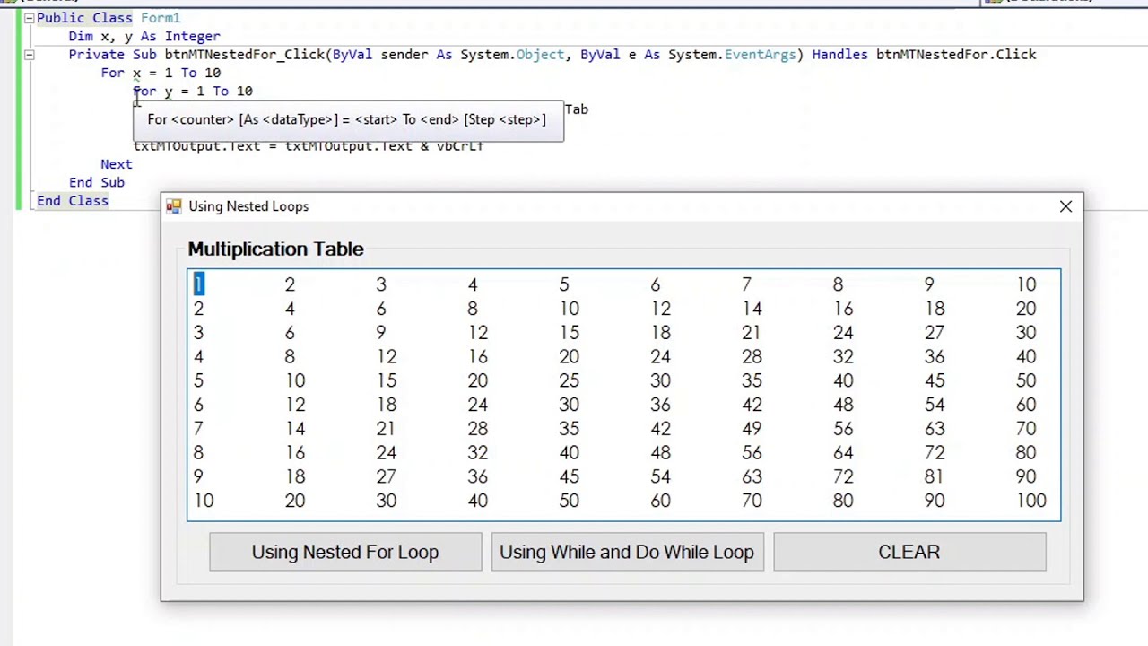The width and height of the screenshot is (1148, 646).
Task: Click the 'btnMTNestedFor.Click' Handles clause text
Action: coord(956,55)
